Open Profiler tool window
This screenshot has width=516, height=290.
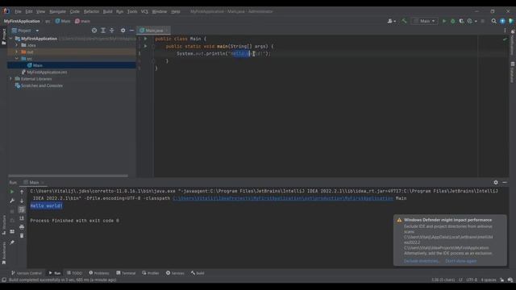pyautogui.click(x=151, y=273)
